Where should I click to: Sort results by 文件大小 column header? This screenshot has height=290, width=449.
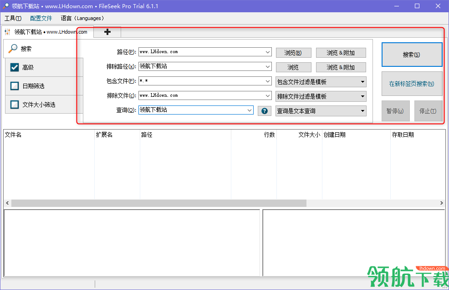(x=299, y=135)
